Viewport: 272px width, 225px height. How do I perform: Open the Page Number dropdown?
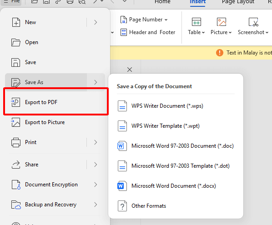coord(144,20)
